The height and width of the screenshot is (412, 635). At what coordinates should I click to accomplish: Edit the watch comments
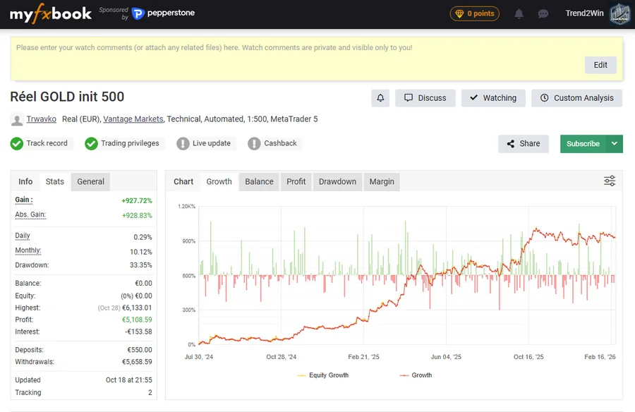tap(600, 65)
